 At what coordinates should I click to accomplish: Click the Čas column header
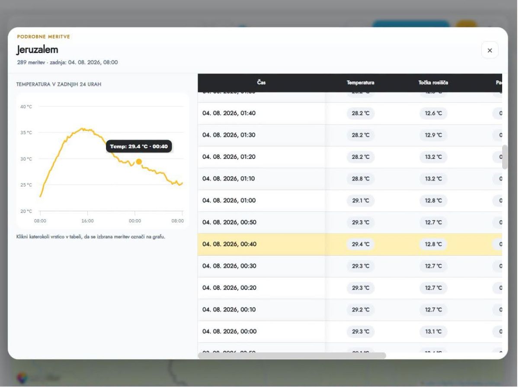261,83
